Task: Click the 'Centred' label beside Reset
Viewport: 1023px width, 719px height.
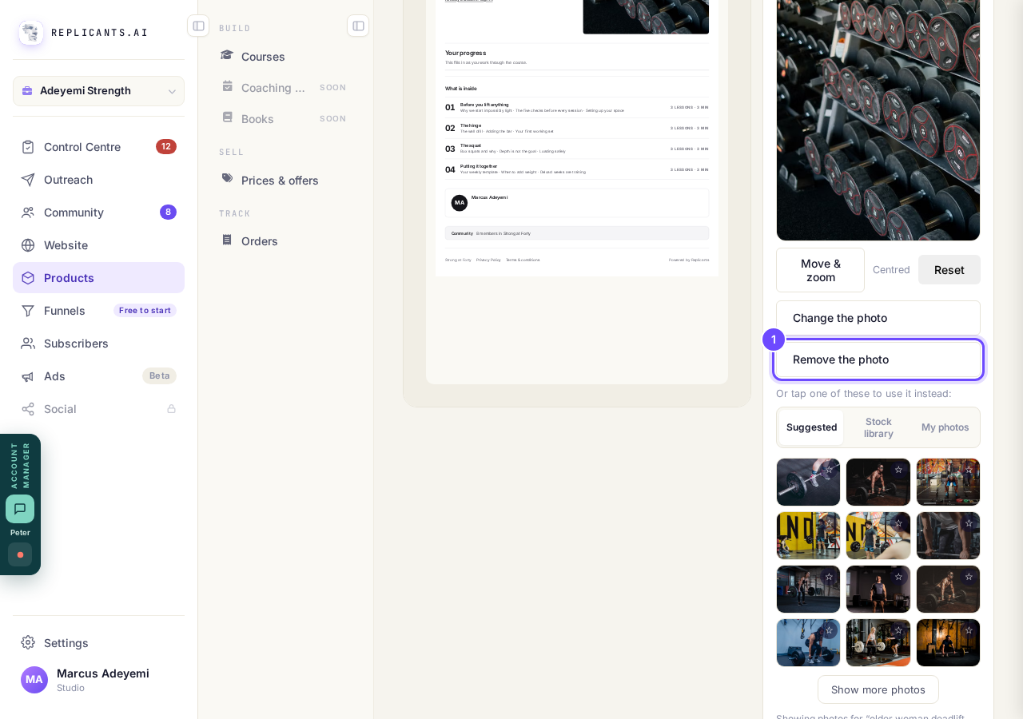Action: coord(891,270)
